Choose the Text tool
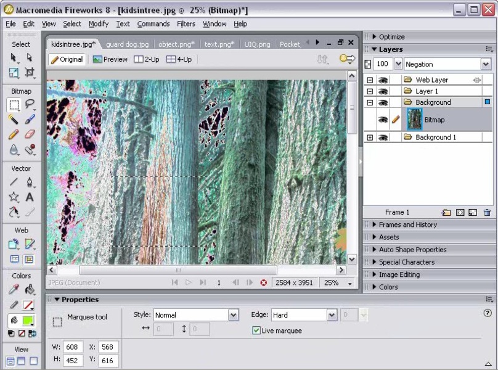 pos(29,197)
